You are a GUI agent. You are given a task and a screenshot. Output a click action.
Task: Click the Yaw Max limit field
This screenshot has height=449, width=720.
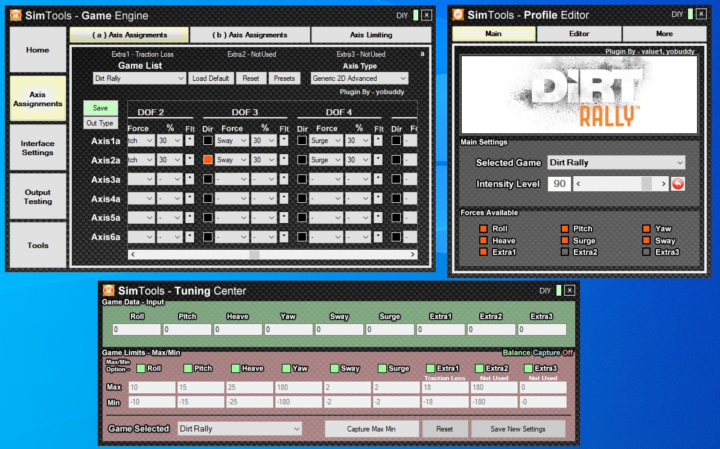tap(298, 387)
